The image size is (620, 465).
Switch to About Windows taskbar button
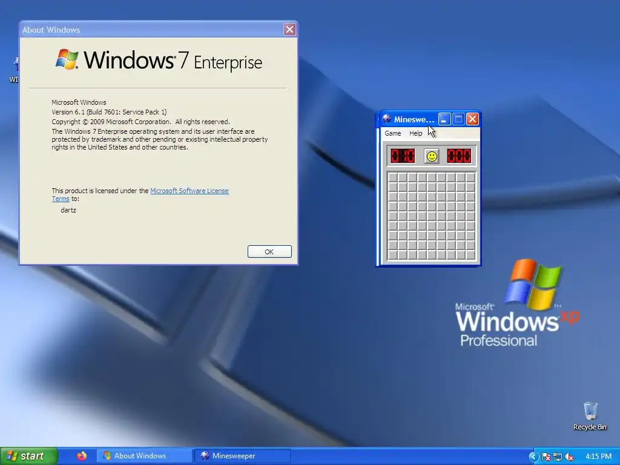coord(145,456)
